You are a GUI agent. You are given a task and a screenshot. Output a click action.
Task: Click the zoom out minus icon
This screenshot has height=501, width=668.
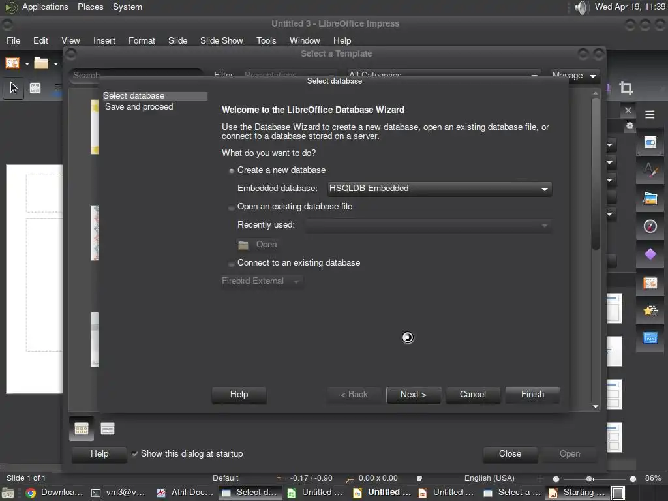[556, 479]
